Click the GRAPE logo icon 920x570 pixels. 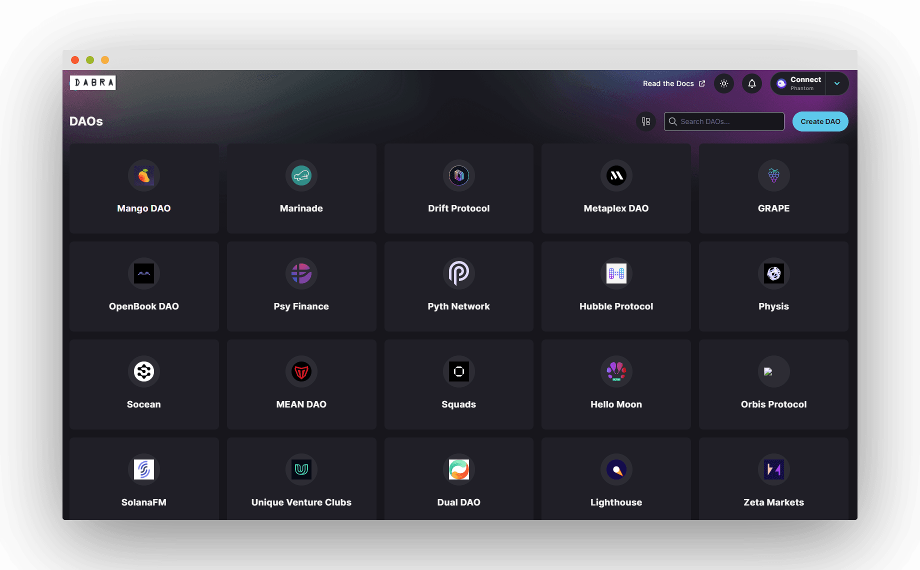tap(774, 175)
